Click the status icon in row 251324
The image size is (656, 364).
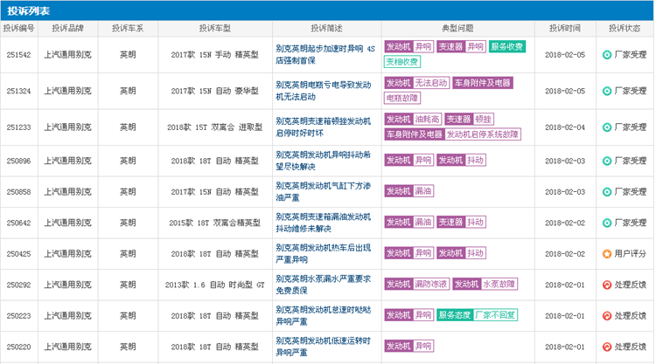pyautogui.click(x=607, y=91)
